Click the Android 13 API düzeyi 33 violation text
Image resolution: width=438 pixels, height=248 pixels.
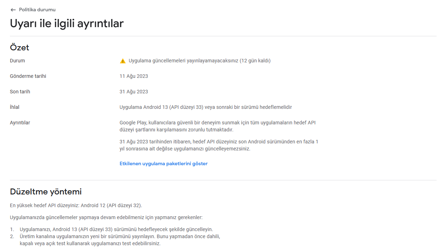(206, 107)
